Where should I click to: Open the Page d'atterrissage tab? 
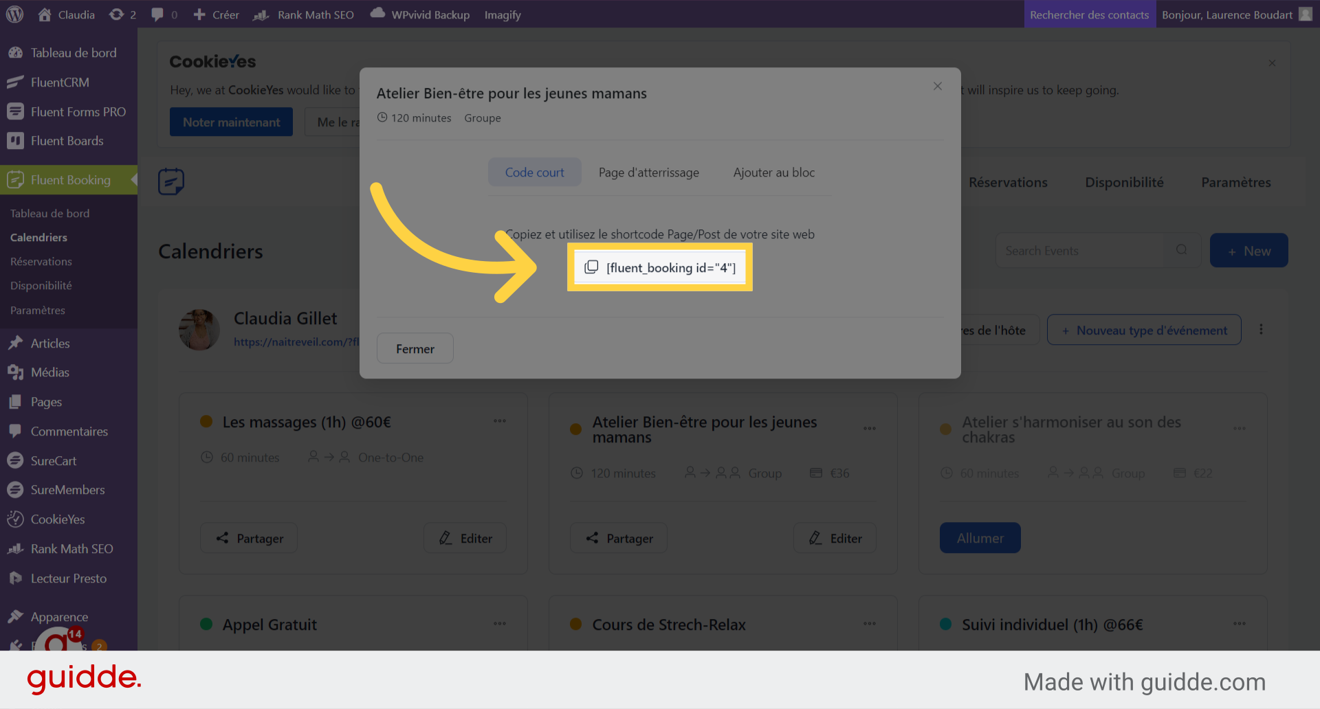[649, 172]
